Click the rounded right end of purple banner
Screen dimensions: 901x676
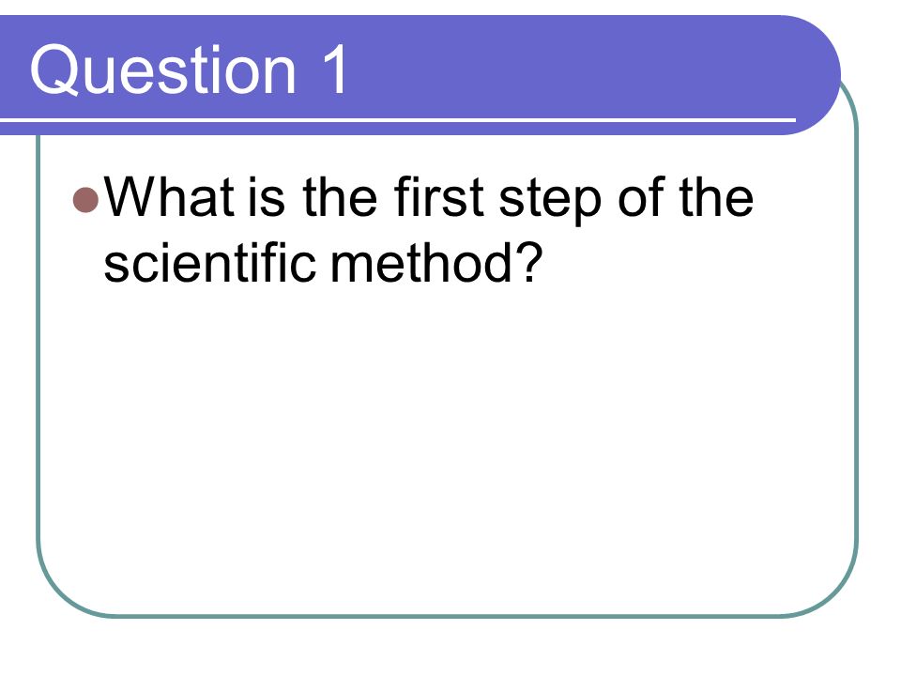click(816, 75)
